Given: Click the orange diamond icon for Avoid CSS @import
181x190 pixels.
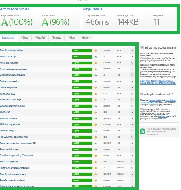Looking at the screenshot, I should coord(96,162).
